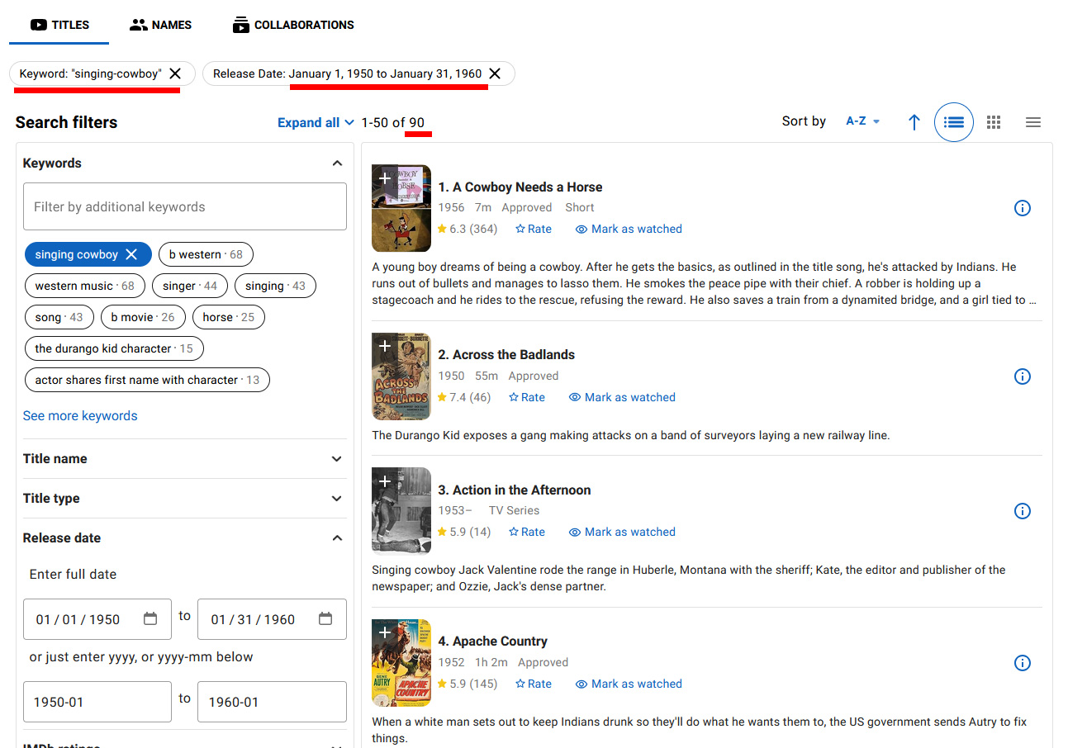Toggle the b movie keyword tag
This screenshot has height=748, width=1068.
[x=143, y=317]
